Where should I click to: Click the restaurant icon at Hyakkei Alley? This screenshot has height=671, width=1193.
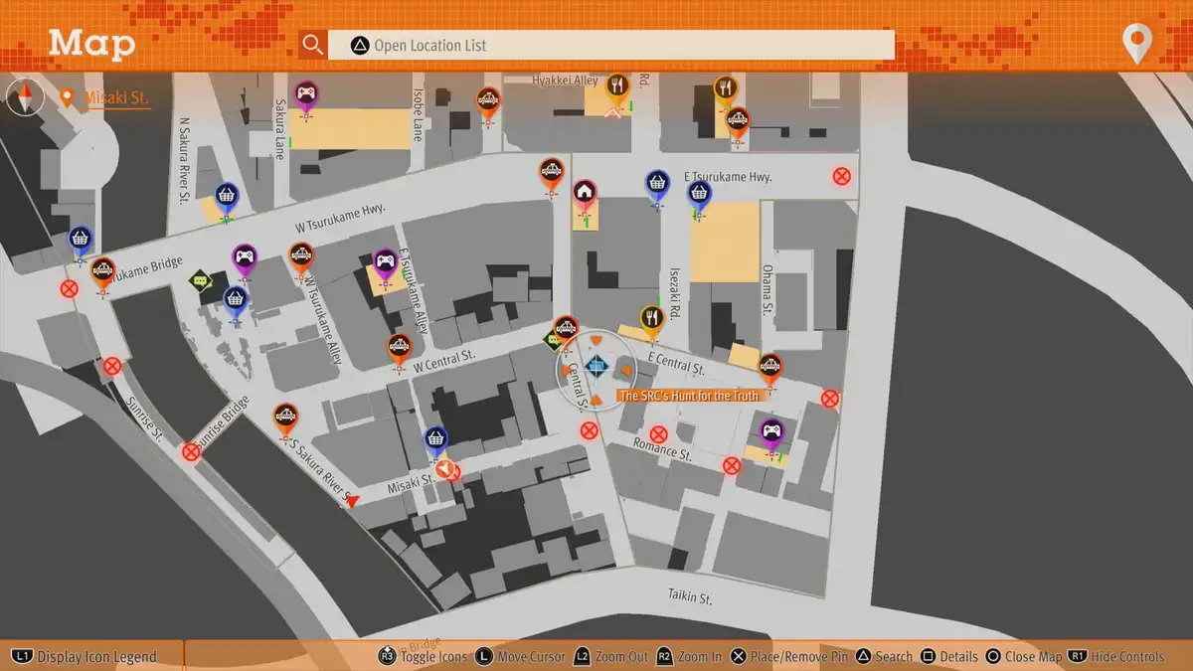[617, 86]
